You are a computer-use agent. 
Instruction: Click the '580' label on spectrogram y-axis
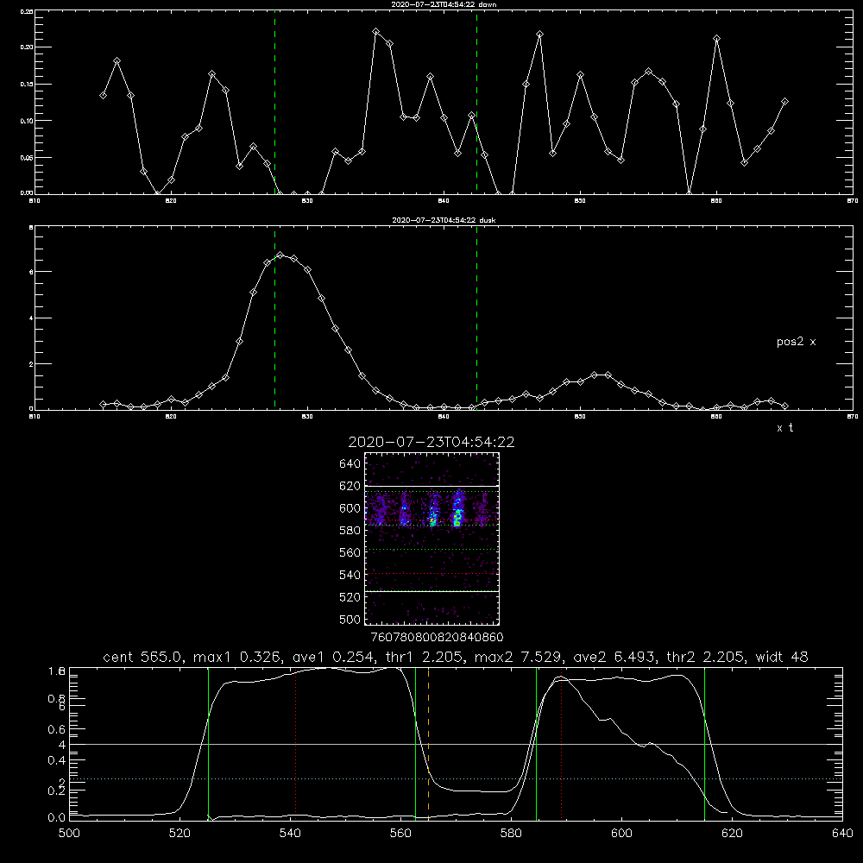[350, 530]
